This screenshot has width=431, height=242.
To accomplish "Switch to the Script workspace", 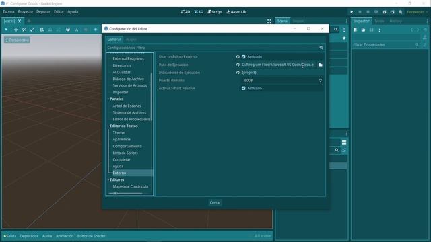I will tap(215, 12).
